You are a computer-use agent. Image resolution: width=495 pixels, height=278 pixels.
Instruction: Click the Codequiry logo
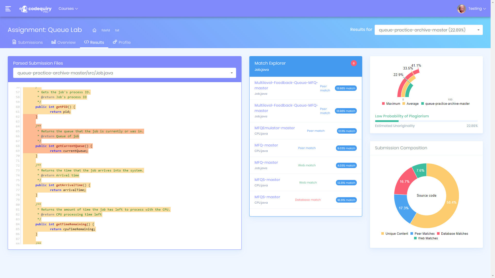coord(35,8)
